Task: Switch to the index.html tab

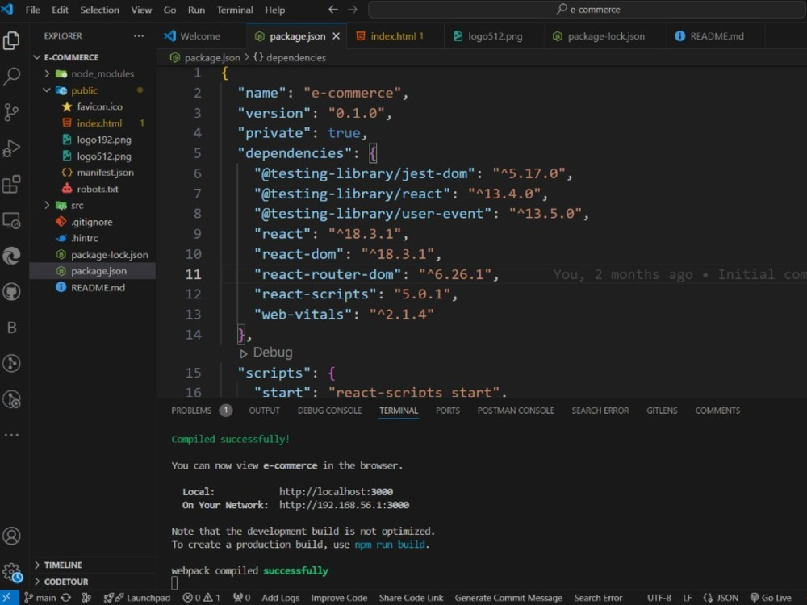Action: pyautogui.click(x=396, y=36)
